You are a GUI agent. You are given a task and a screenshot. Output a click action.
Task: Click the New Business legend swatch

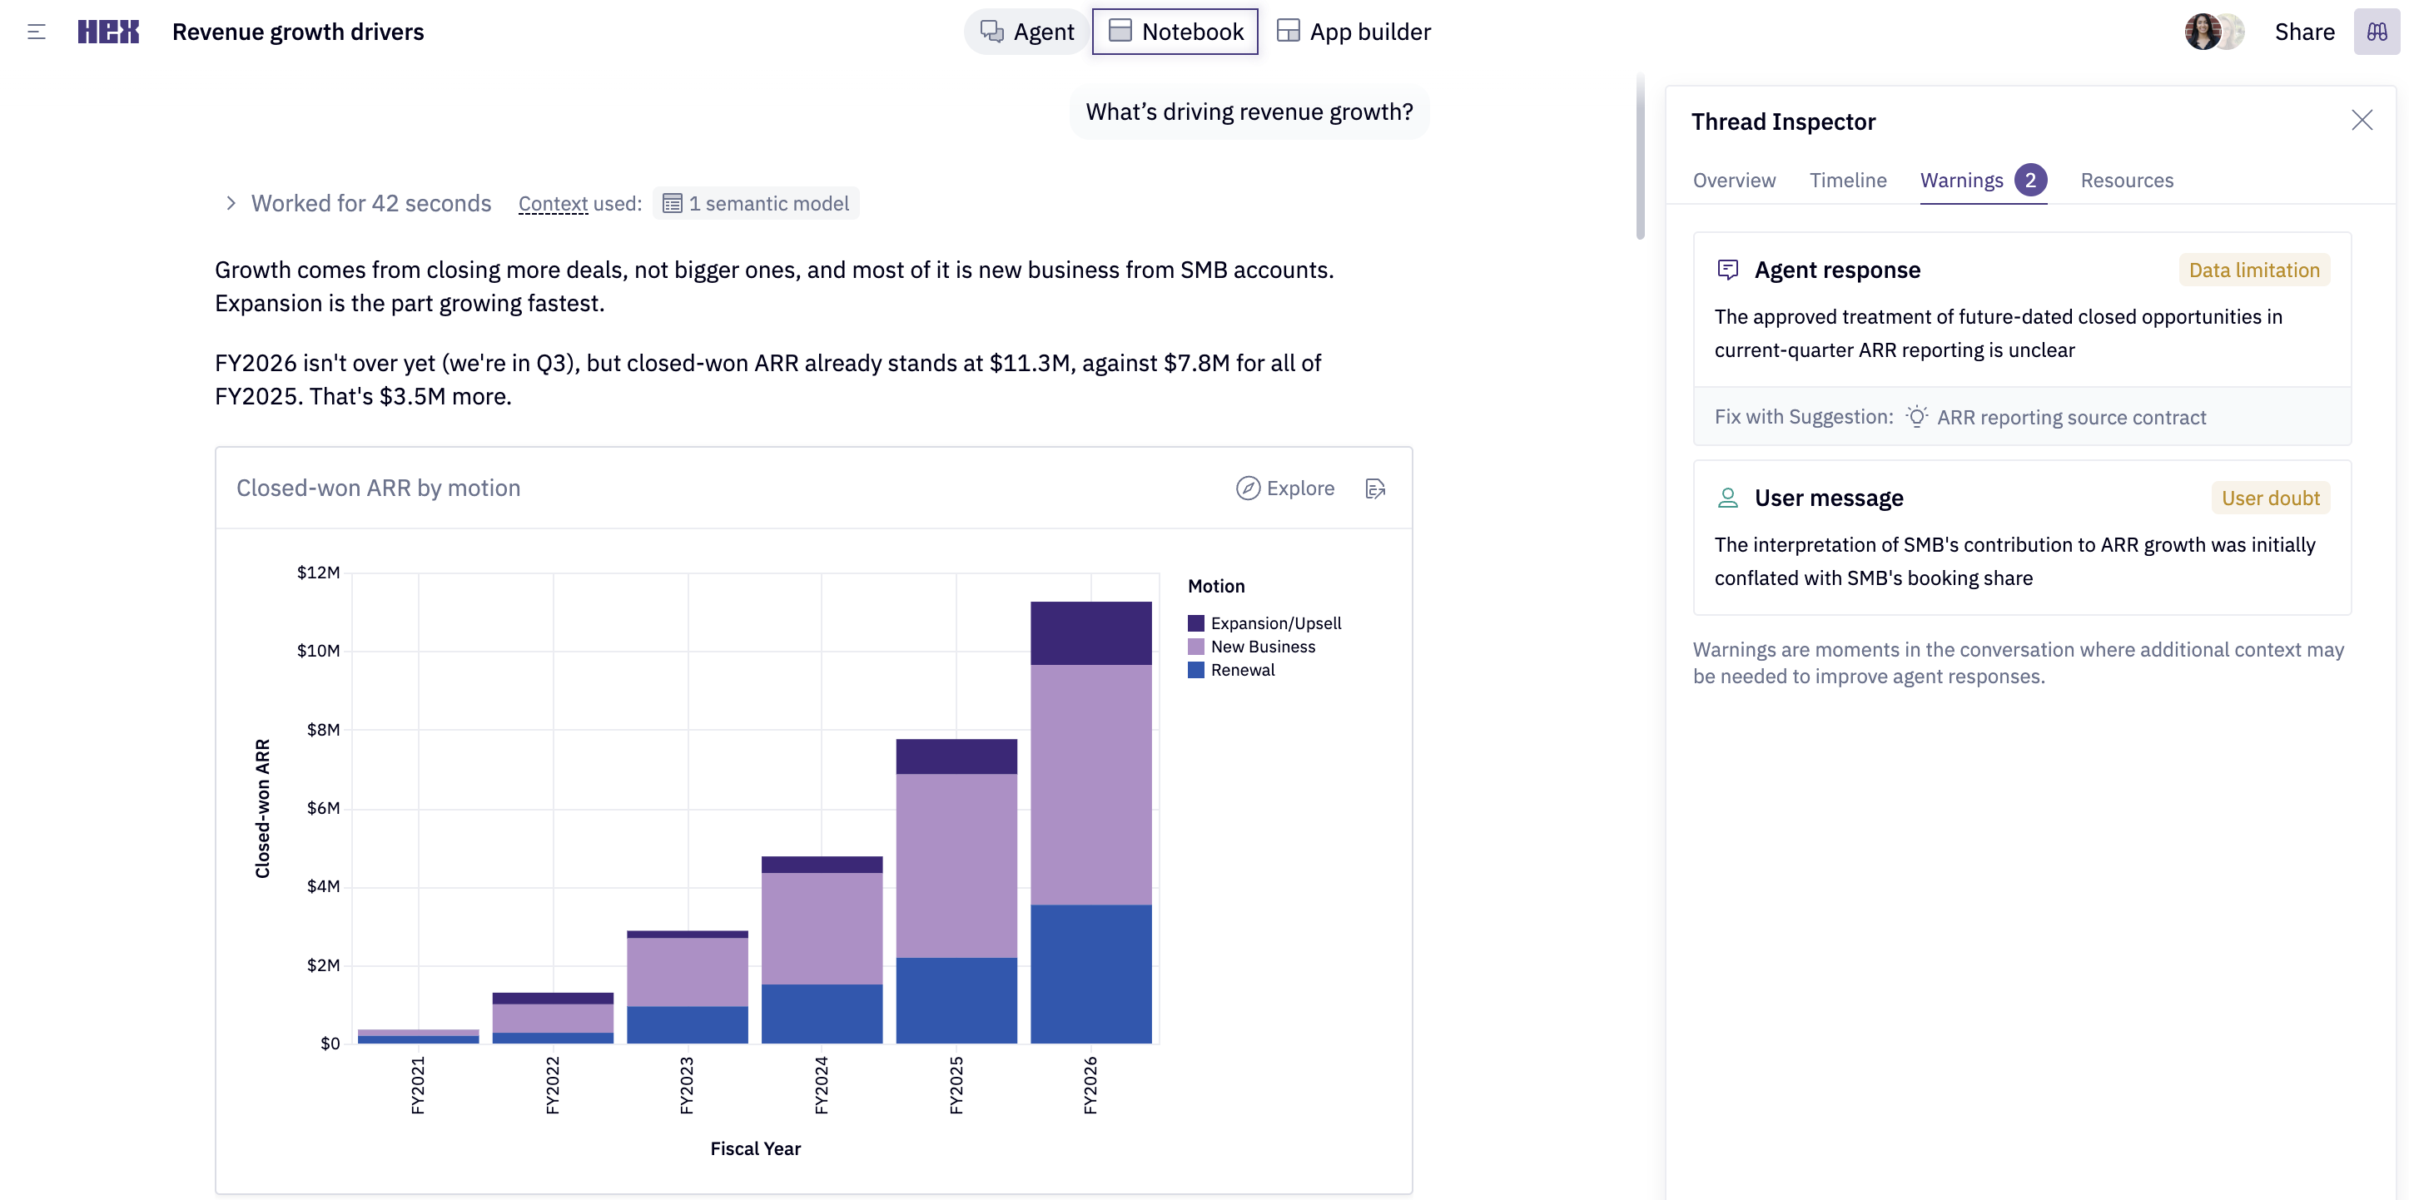(x=1195, y=647)
